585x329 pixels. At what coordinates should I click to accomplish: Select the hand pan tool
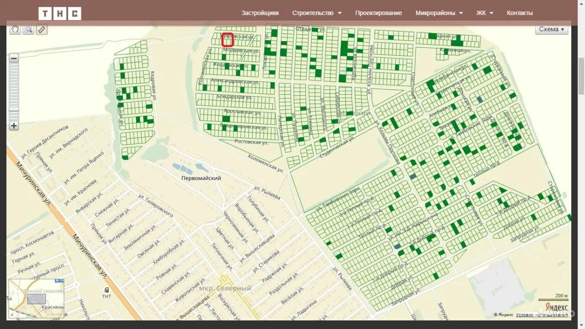(15, 29)
